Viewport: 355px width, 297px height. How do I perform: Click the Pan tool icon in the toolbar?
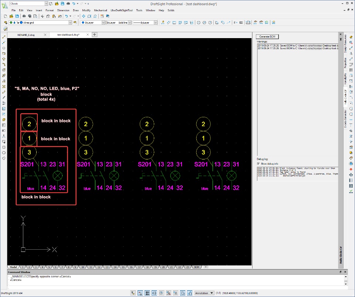tap(84, 16)
